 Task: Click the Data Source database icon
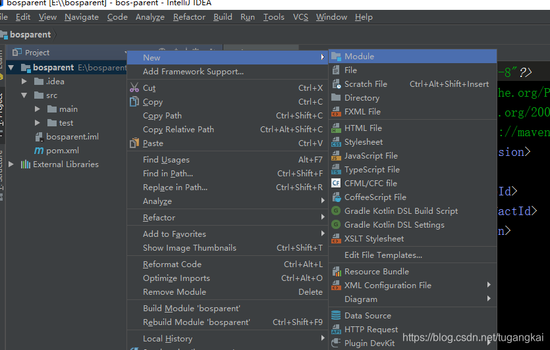point(336,315)
